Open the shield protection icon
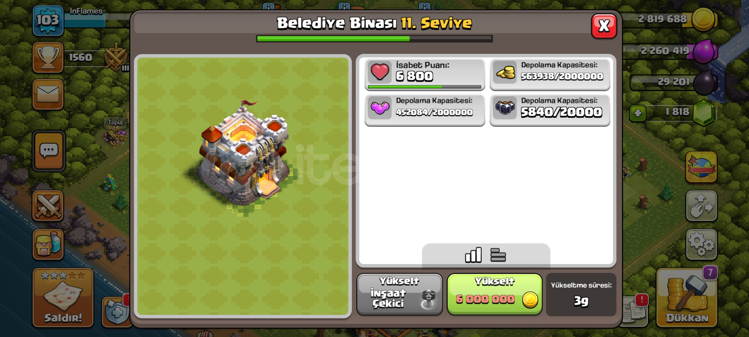 pyautogui.click(x=117, y=311)
